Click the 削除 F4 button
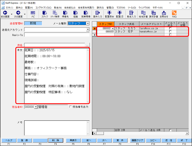This screenshot has width=192, height=146. click(56, 140)
